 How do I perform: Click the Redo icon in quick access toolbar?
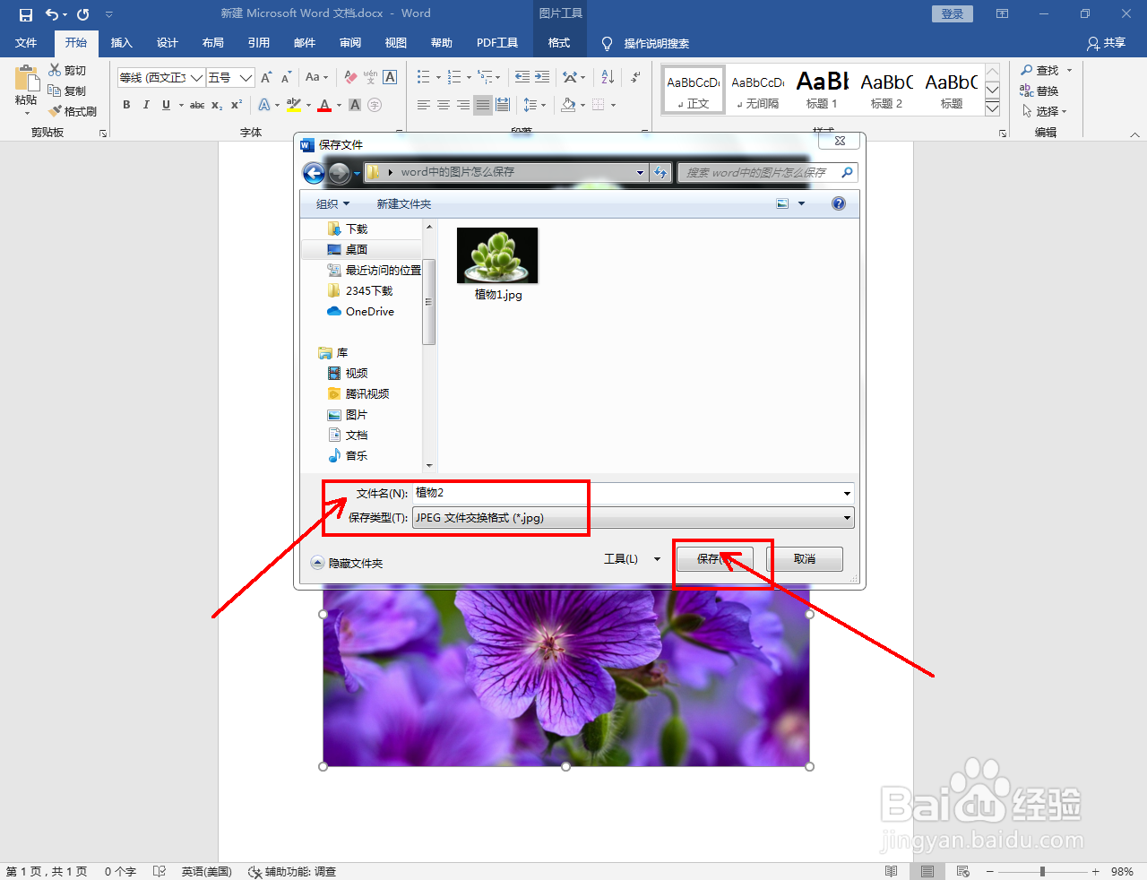(x=83, y=14)
